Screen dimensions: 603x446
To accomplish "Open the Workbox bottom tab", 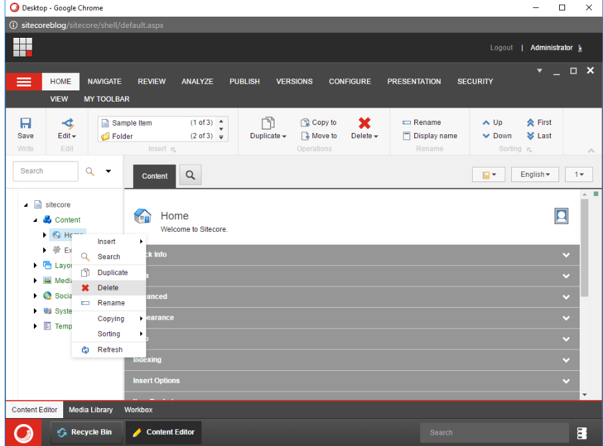I will 138,410.
